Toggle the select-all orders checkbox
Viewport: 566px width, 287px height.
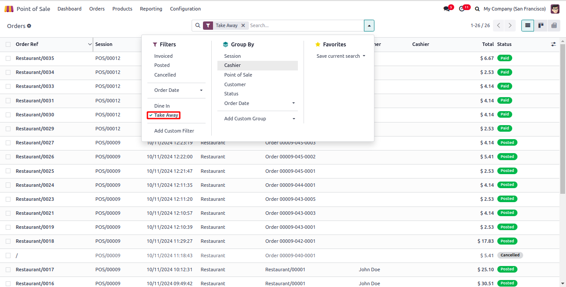pos(8,44)
